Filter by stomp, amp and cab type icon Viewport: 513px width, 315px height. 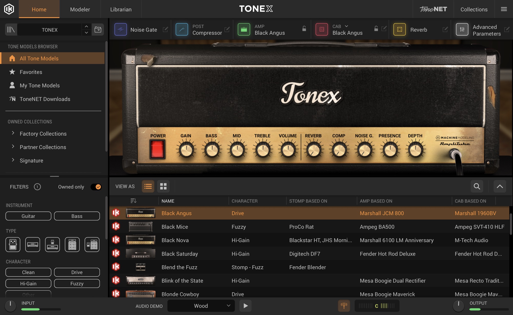point(92,244)
